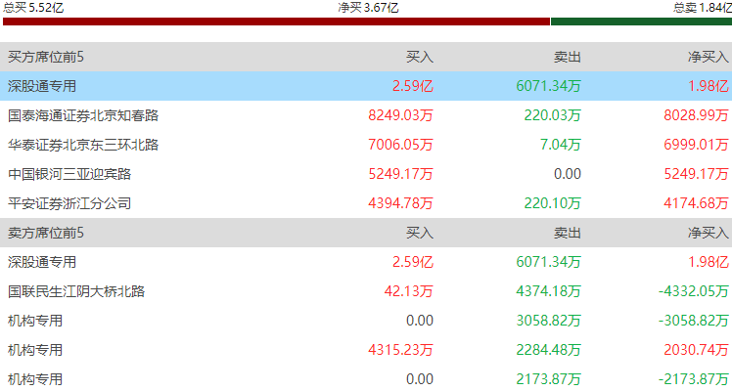Click the 7006.05万 buy amount
Viewport: 732px width, 391px height.
(x=400, y=145)
